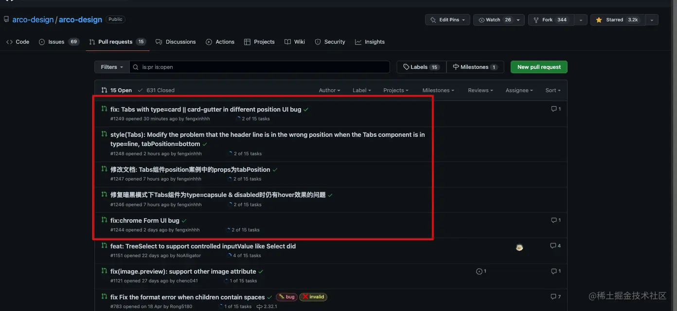Open the Code tab
This screenshot has width=677, height=311.
pos(18,42)
